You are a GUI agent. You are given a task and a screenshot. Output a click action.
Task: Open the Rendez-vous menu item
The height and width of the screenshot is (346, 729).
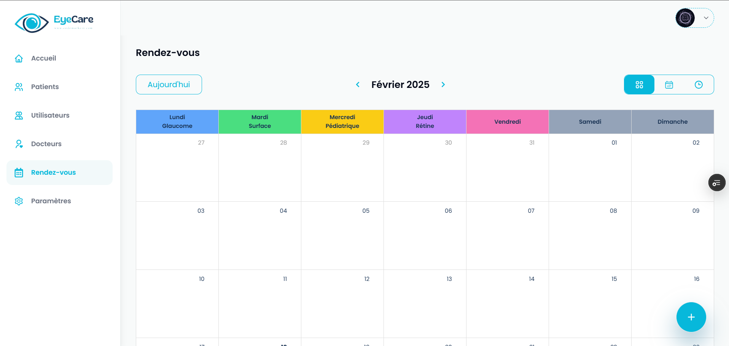60,172
